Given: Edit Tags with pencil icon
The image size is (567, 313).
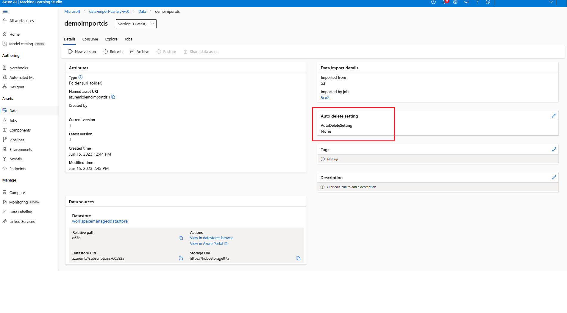Looking at the screenshot, I should 554,149.
